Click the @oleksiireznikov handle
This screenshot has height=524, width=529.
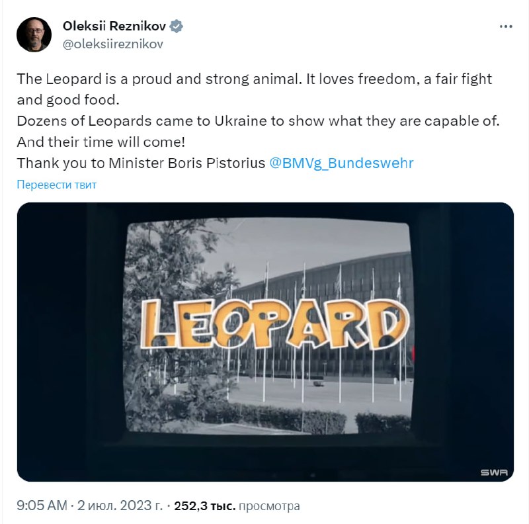[x=112, y=44]
